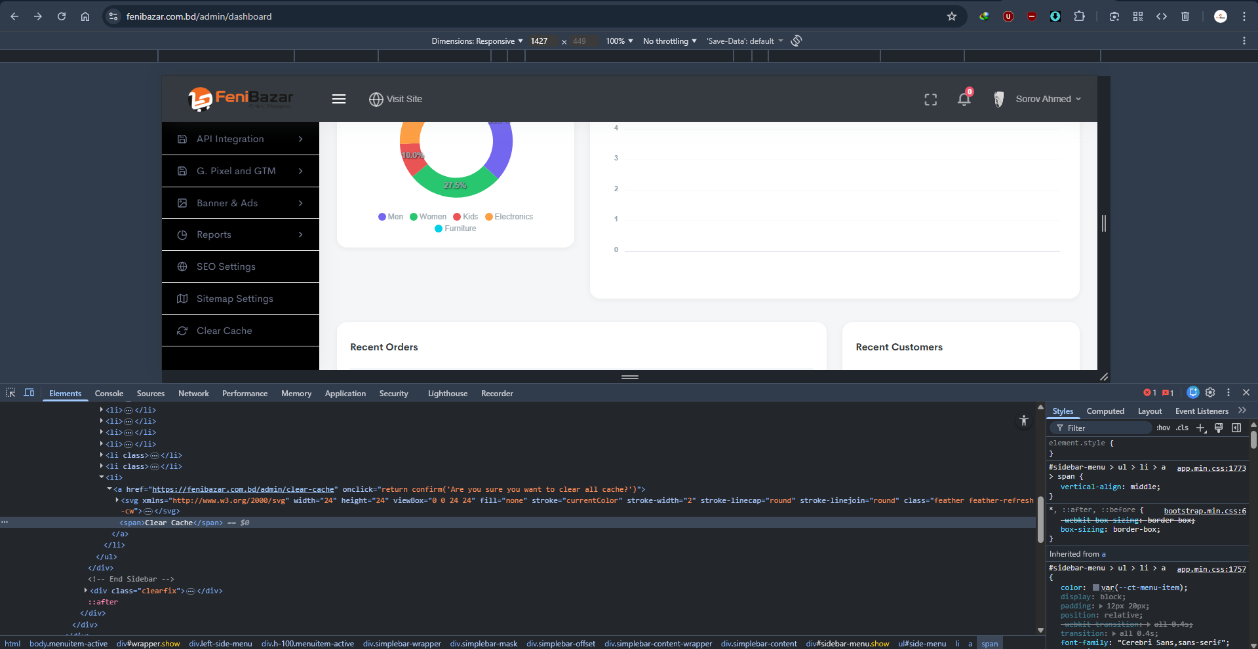
Task: Click the DevTools issues count indicator
Action: coord(1168,393)
